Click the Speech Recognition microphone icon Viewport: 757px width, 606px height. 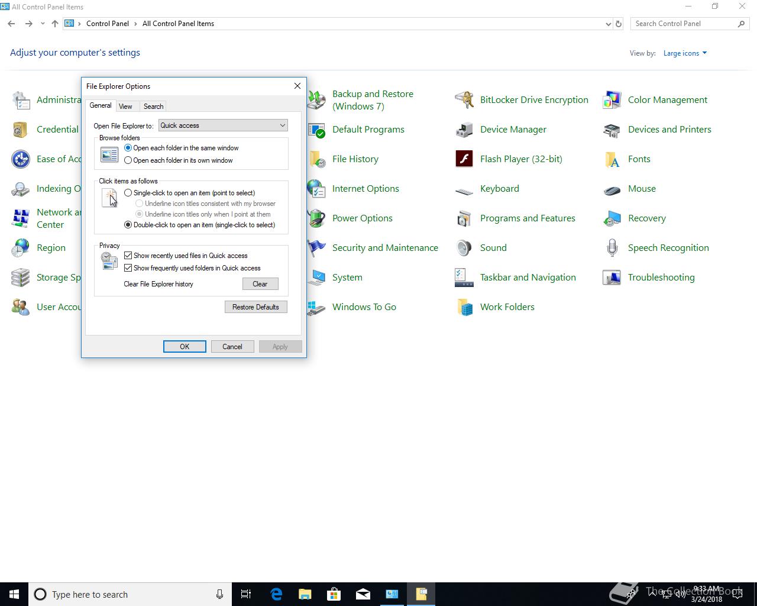(612, 248)
